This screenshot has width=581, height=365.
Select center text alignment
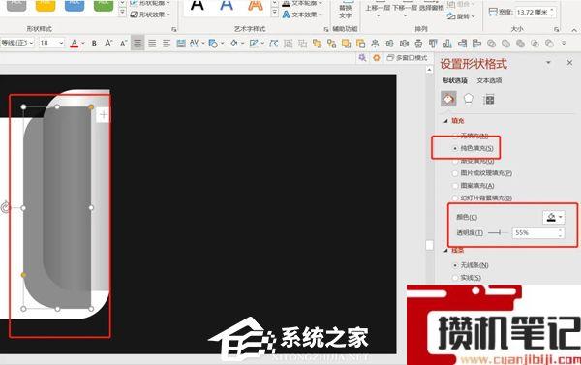click(x=138, y=44)
